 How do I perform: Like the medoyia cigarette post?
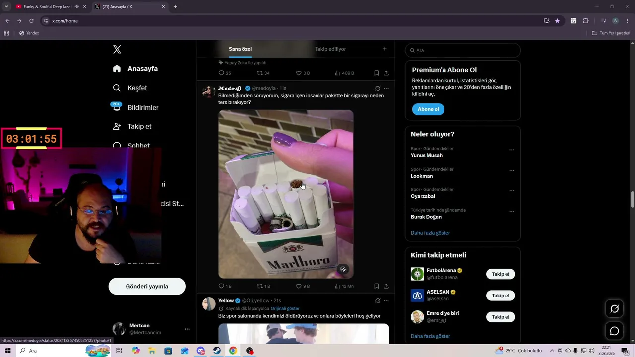(x=303, y=286)
